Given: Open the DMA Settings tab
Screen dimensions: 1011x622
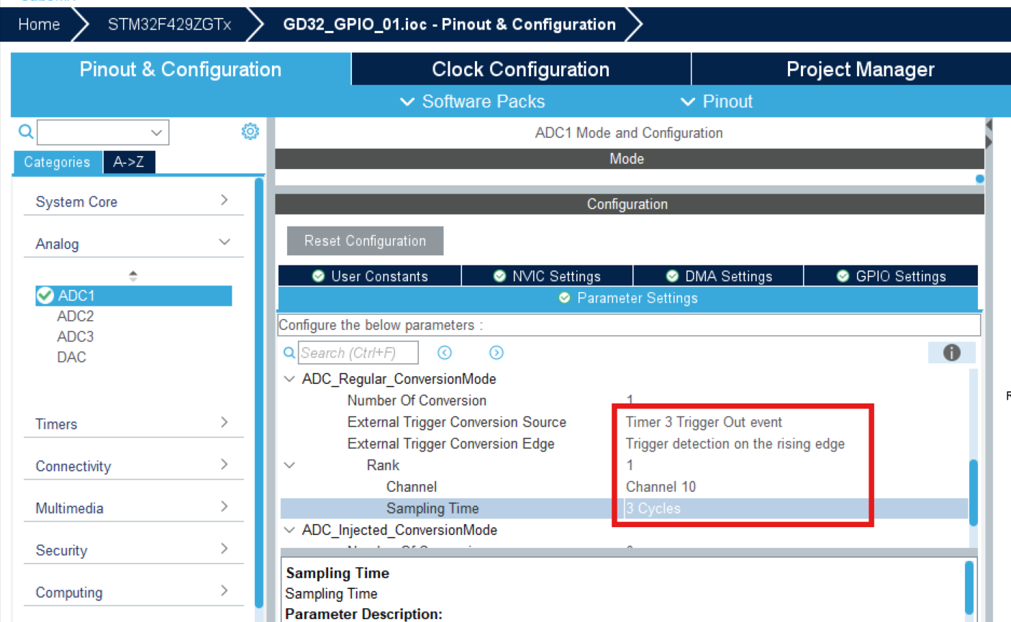Looking at the screenshot, I should point(718,276).
